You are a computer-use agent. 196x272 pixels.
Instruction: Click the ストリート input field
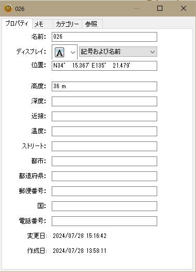[104, 146]
